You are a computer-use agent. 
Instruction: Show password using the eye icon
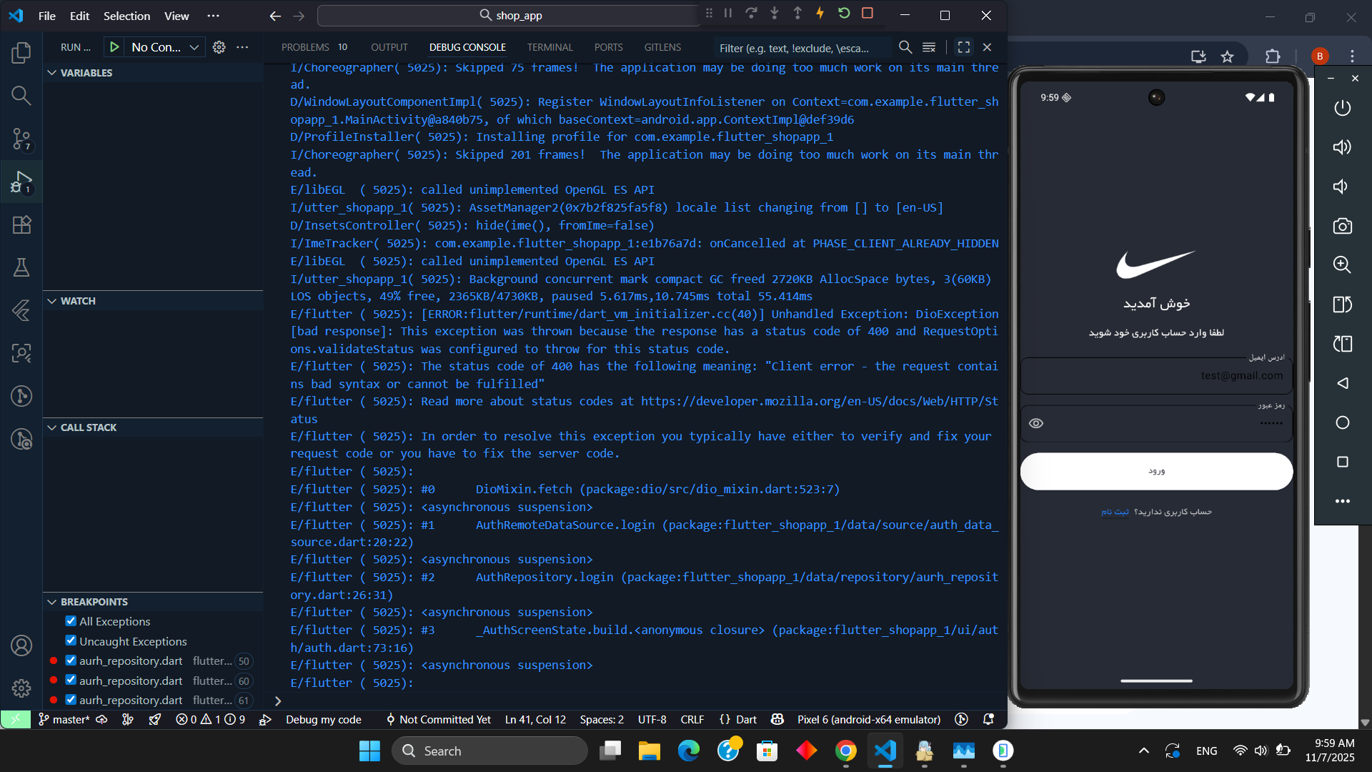1035,423
